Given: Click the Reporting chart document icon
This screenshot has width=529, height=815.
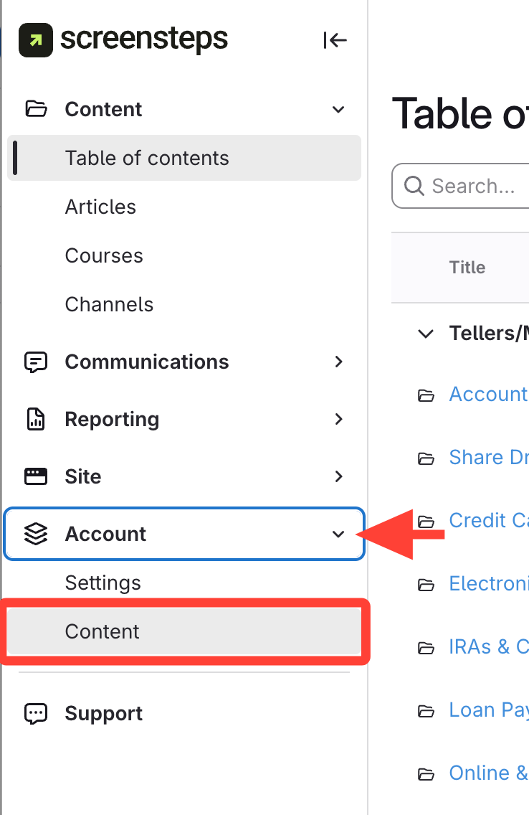Looking at the screenshot, I should point(36,419).
